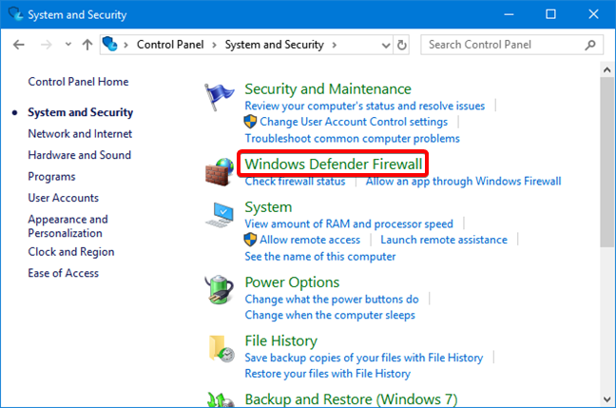Refresh the Control Panel view
The image size is (616, 408).
401,45
